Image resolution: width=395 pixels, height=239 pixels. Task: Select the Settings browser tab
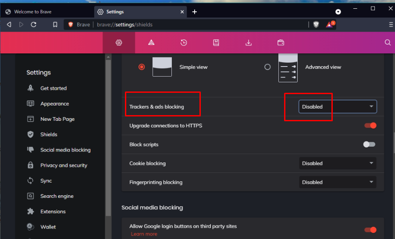click(140, 12)
